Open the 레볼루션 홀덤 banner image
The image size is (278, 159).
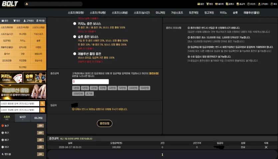tap(23, 92)
